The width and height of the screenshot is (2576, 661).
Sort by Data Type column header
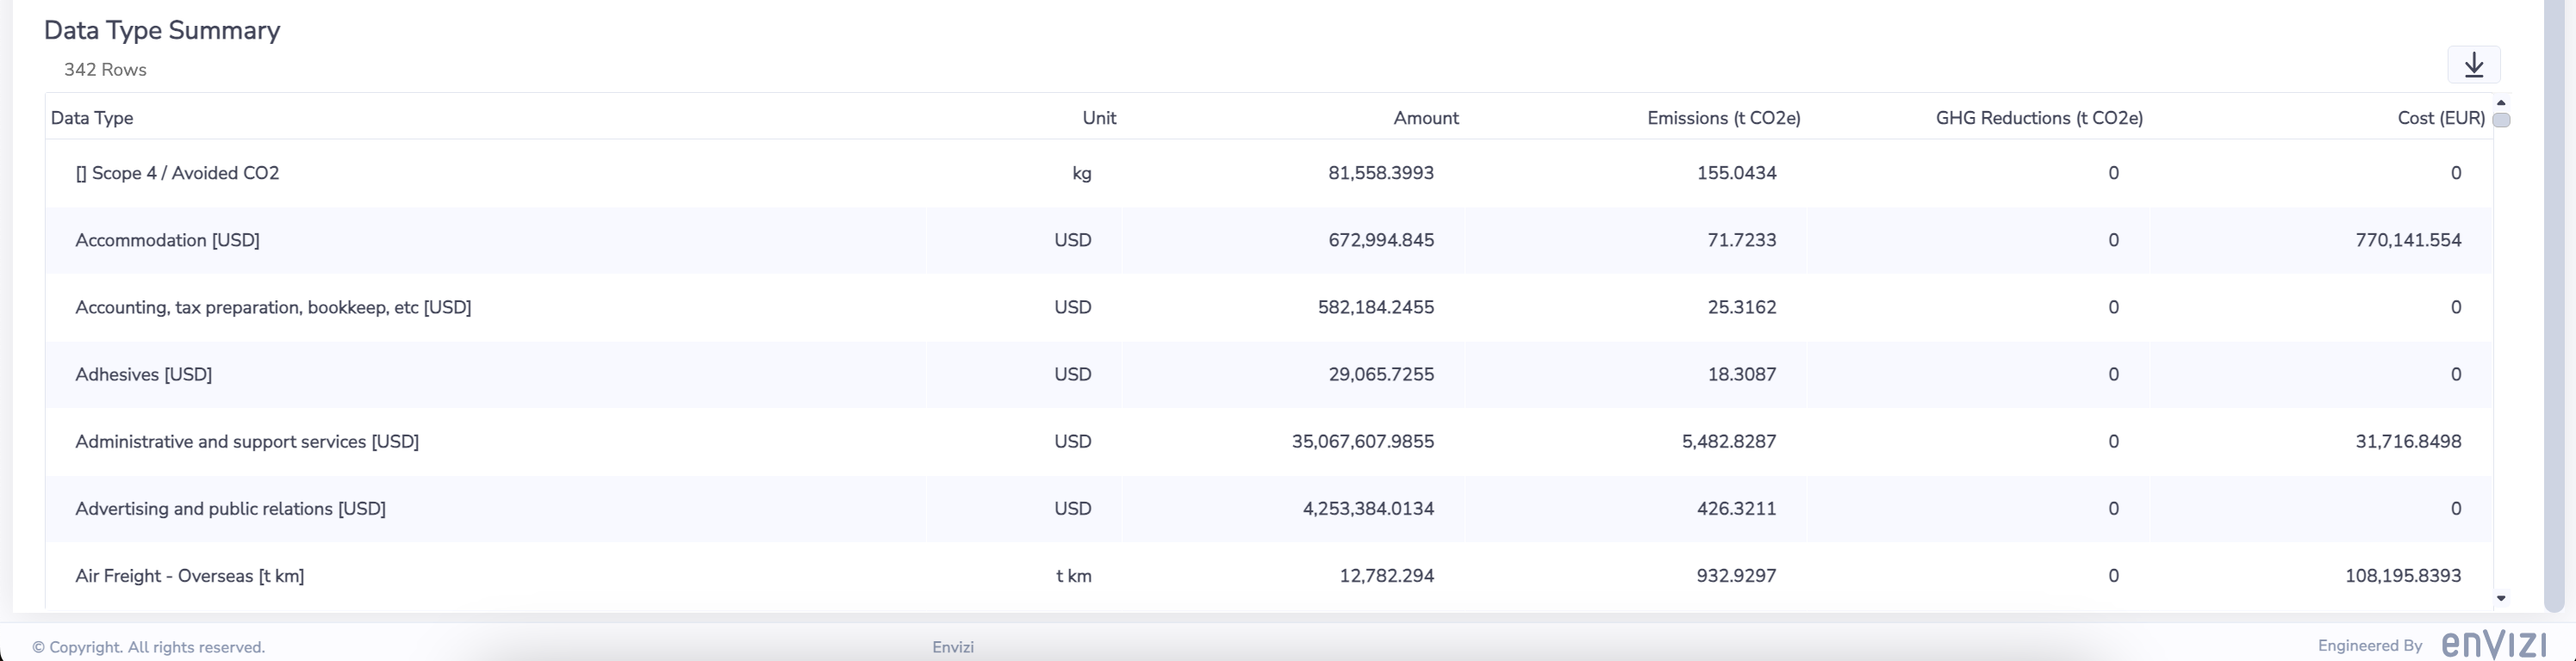(x=92, y=118)
